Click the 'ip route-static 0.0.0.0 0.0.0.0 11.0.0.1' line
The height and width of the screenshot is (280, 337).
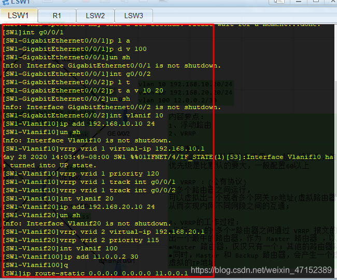tap(95, 274)
